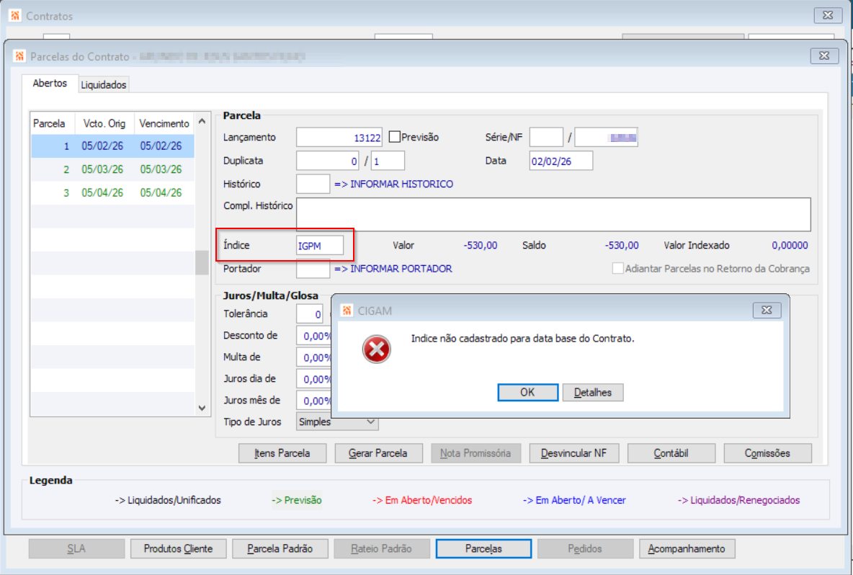Viewport: 853px width, 575px height.
Task: Click the Série field before the slash
Action: pyautogui.click(x=546, y=137)
